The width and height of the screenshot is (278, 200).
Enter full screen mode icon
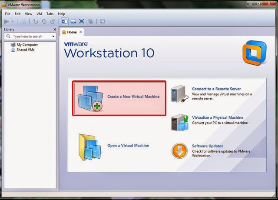click(82, 21)
